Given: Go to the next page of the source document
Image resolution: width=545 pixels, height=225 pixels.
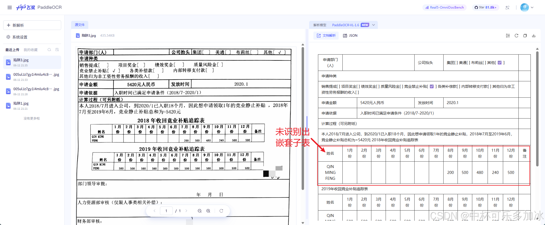Looking at the screenshot, I should click(x=186, y=211).
